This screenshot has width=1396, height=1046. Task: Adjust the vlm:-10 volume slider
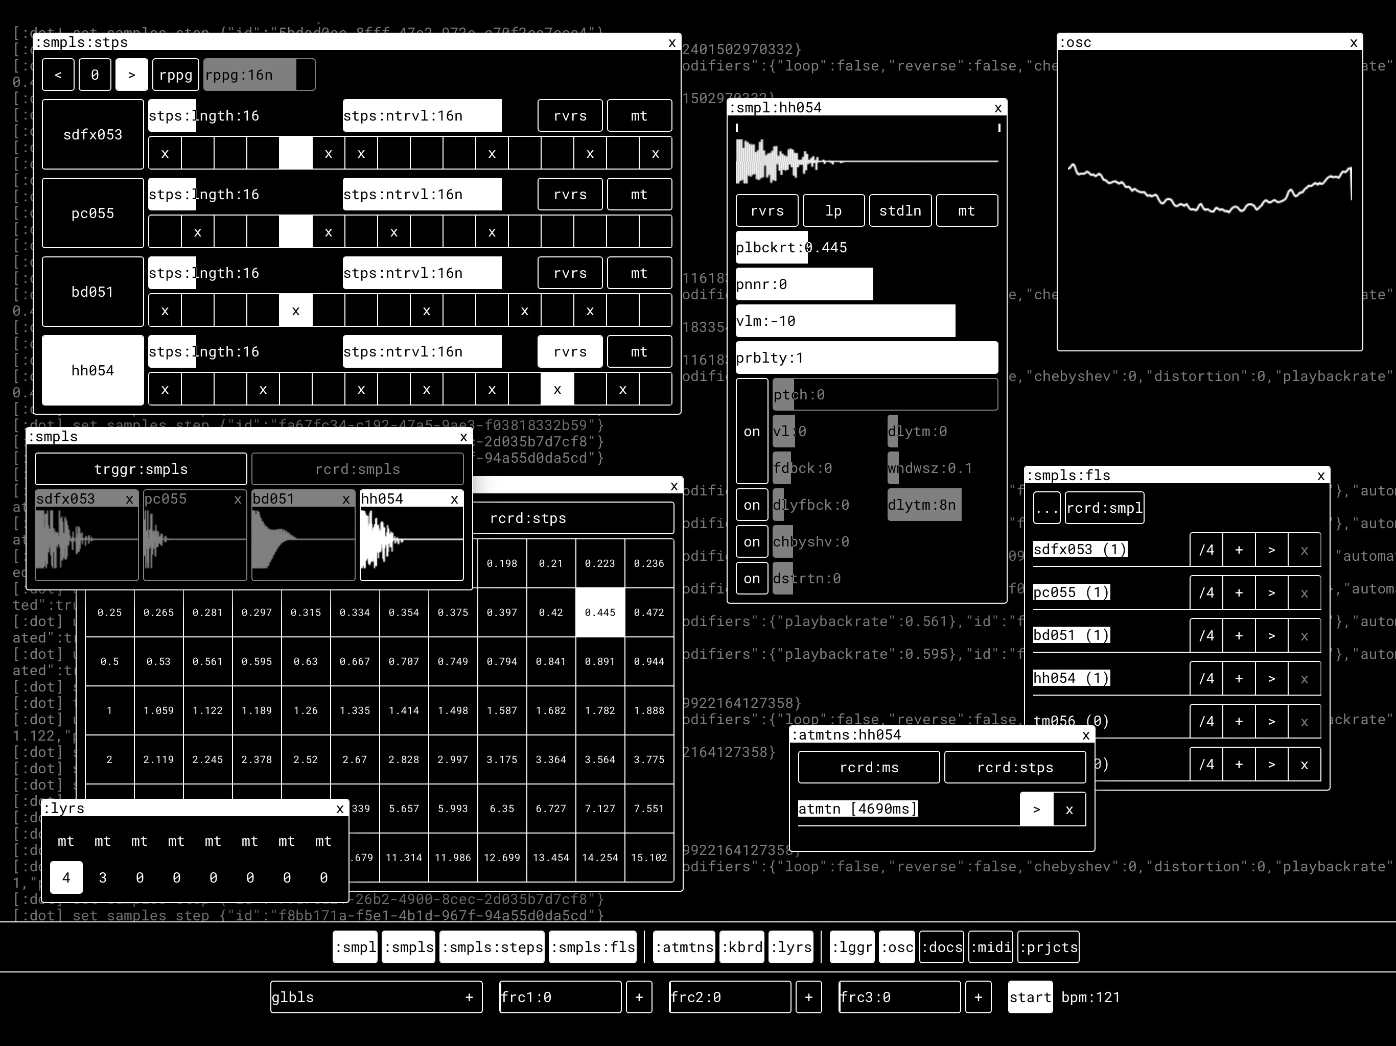tap(867, 321)
